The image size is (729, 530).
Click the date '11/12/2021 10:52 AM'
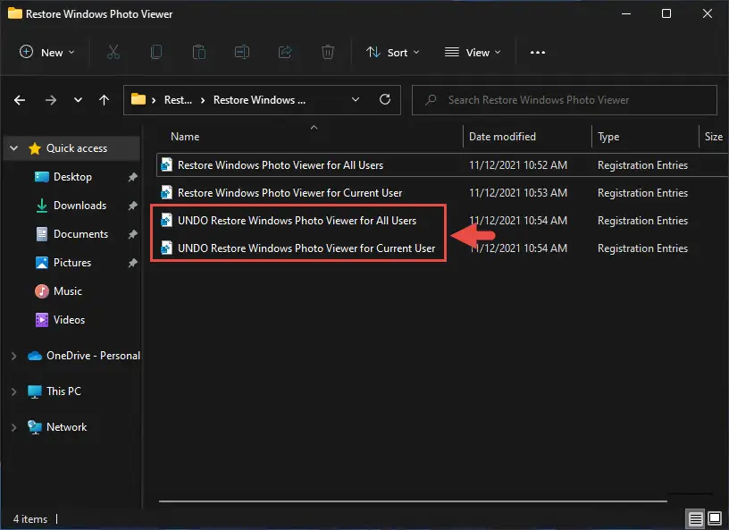pos(518,165)
